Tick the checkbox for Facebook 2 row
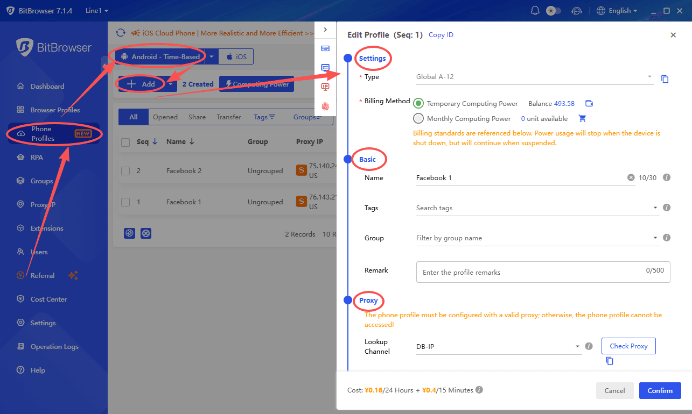Screen dimensions: 692x414 point(125,171)
